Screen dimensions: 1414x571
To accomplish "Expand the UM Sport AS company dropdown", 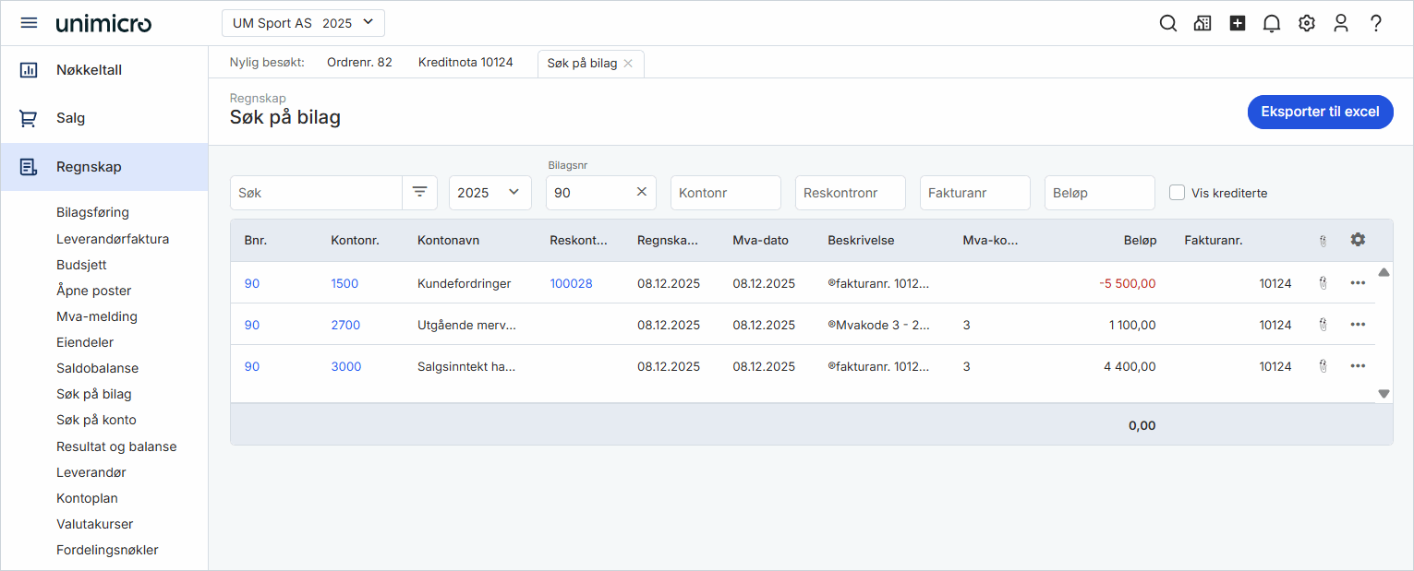I will coord(303,23).
